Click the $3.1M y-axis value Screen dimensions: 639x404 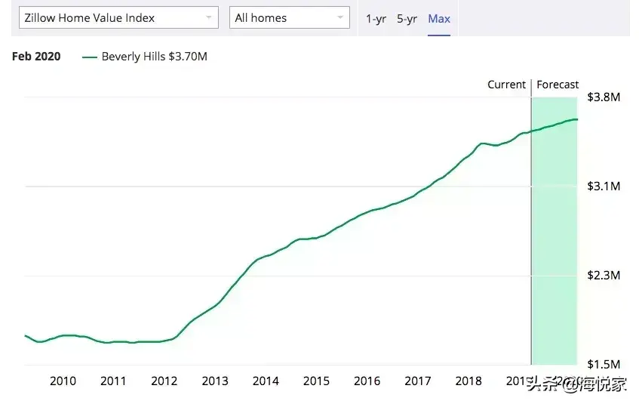(604, 187)
